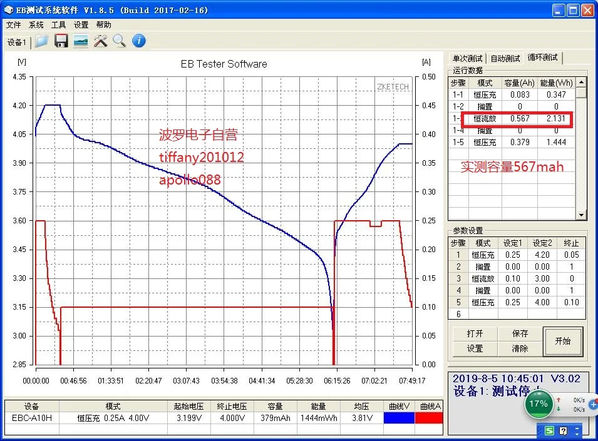Click the EB software title bar icon
Viewport: 598px width, 441px height.
9,10
